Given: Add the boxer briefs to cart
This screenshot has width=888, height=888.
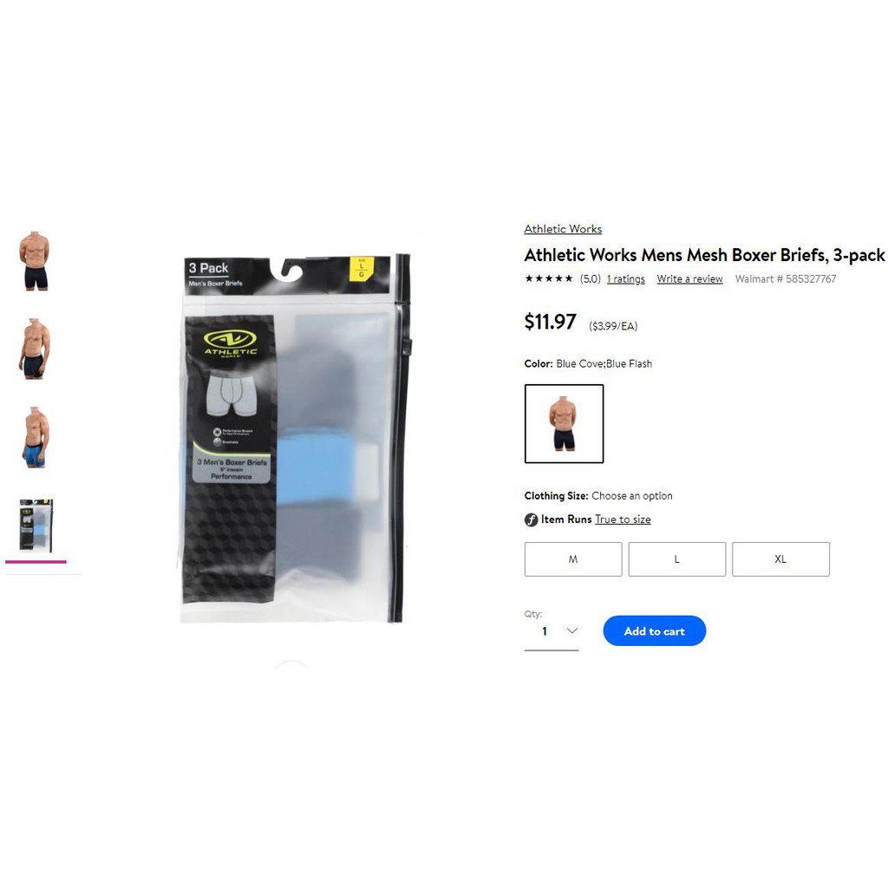Looking at the screenshot, I should (x=654, y=631).
